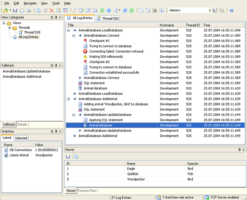Click the error icon beside Connecting failed
This screenshot has width=247, height=200.
(85, 51)
